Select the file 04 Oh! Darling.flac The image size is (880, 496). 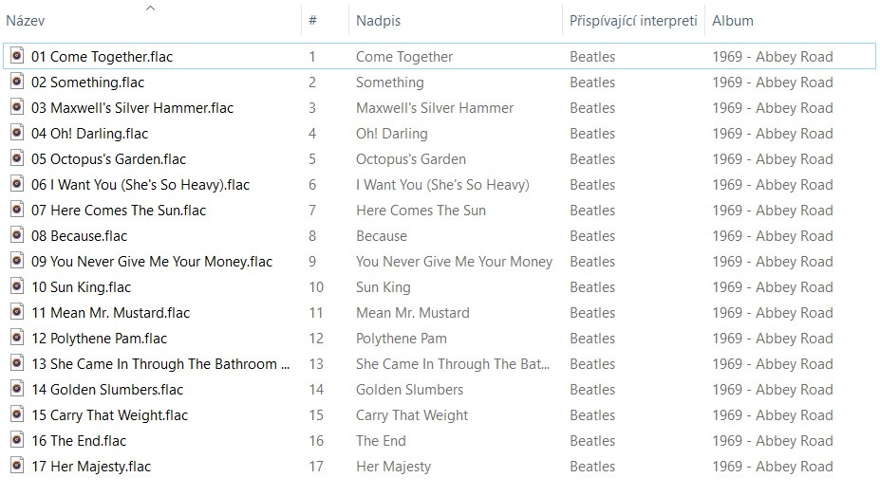pos(89,134)
